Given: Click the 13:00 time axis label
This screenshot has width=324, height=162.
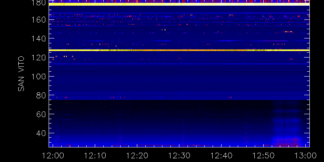Looking at the screenshot, I should point(306,156).
